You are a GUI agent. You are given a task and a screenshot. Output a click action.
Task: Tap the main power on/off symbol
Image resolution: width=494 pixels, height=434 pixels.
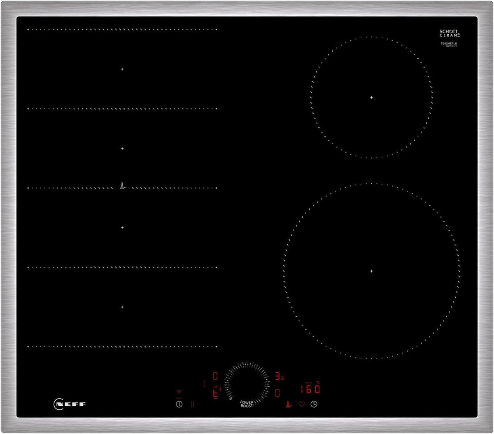[179, 404]
